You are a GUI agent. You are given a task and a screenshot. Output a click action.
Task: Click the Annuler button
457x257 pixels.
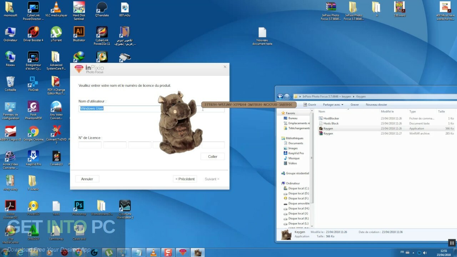87,179
